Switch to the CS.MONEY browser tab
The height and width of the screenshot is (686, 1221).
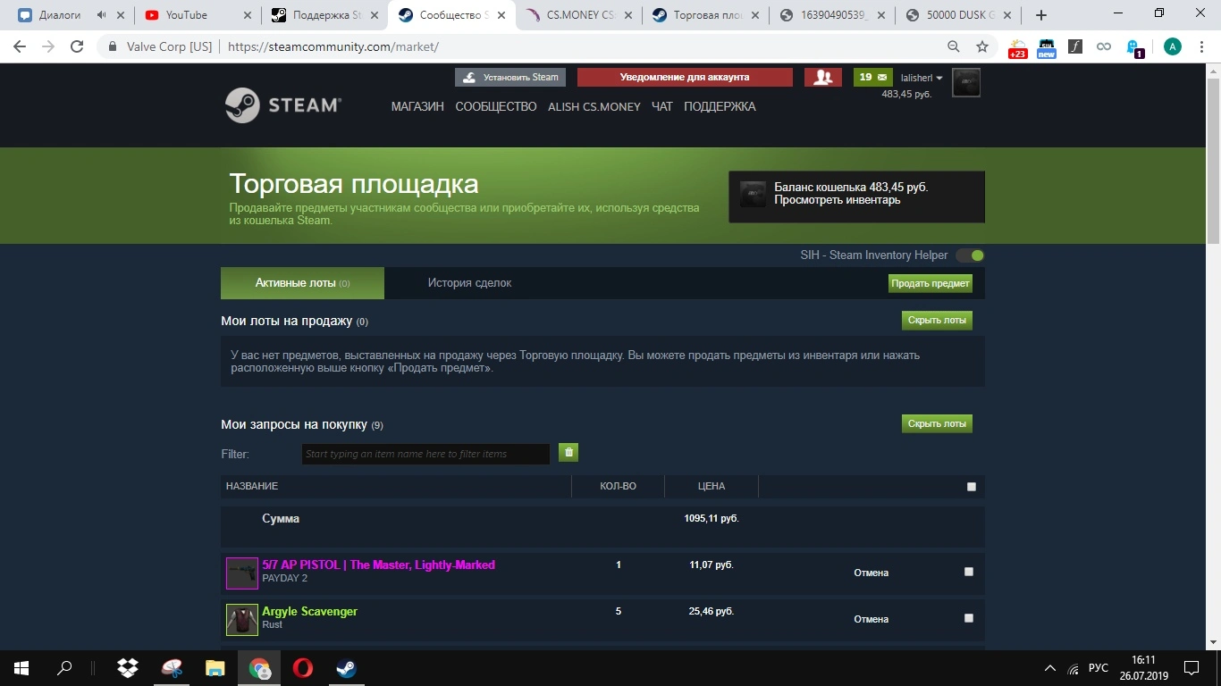click(x=578, y=15)
